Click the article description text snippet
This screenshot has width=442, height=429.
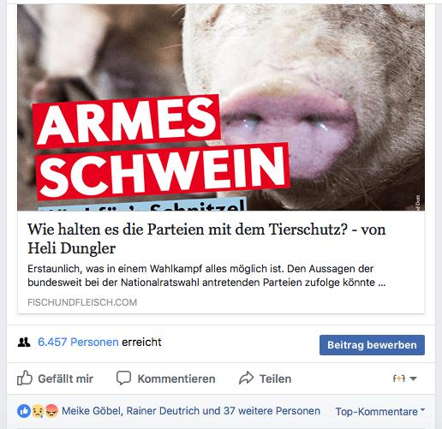point(206,276)
